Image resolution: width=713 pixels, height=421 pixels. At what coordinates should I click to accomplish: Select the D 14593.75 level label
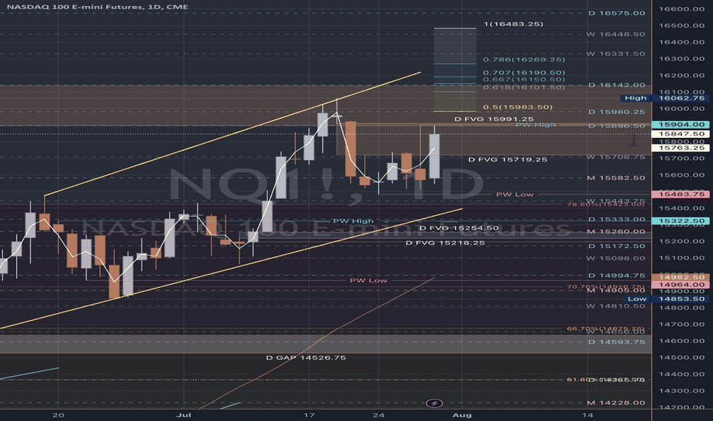[617, 342]
